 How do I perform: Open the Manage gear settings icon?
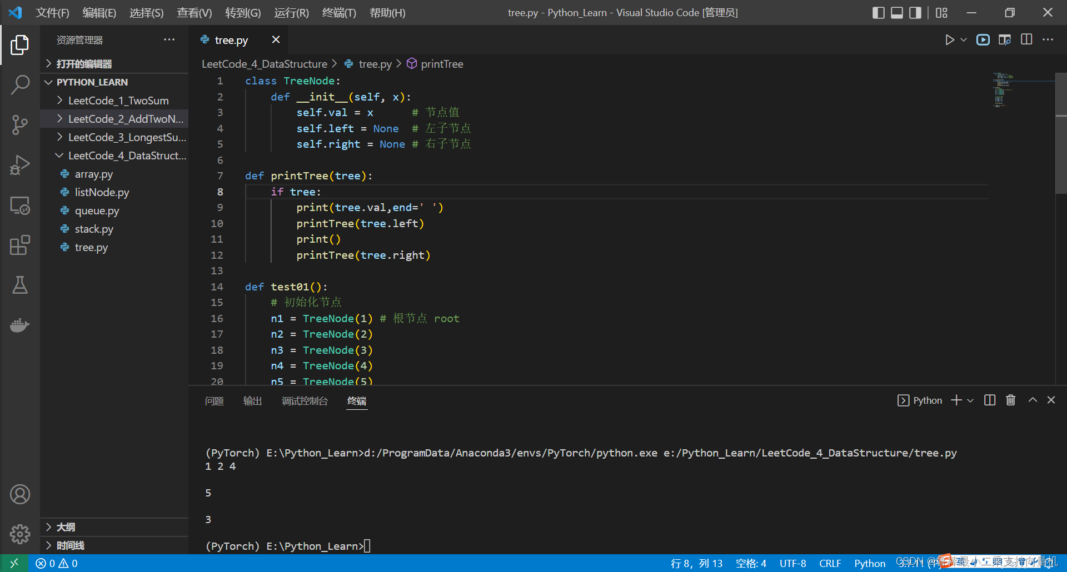tap(20, 534)
